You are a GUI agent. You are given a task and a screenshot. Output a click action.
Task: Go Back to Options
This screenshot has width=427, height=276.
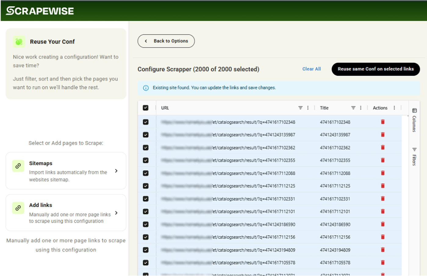coord(166,41)
